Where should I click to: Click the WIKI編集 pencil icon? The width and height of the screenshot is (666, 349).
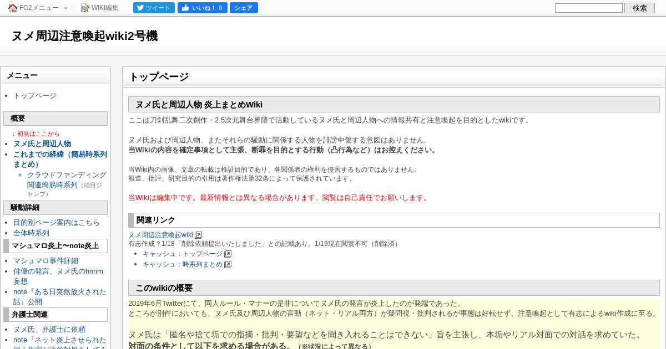[x=85, y=8]
